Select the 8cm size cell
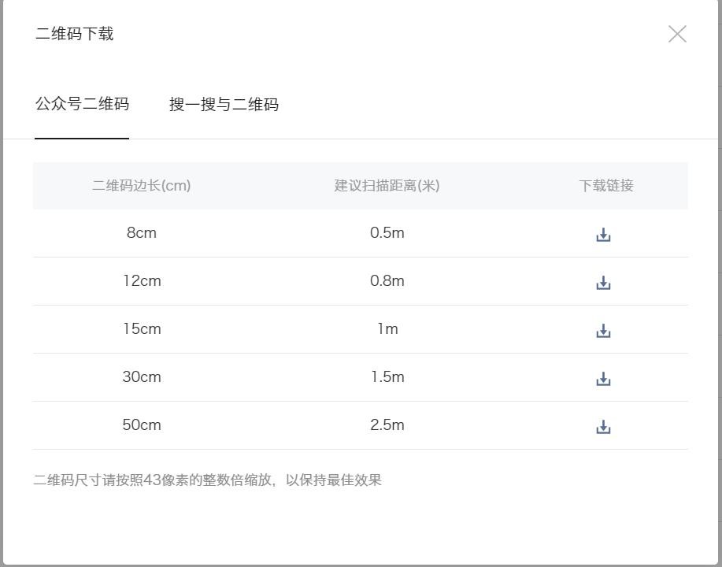 (142, 233)
